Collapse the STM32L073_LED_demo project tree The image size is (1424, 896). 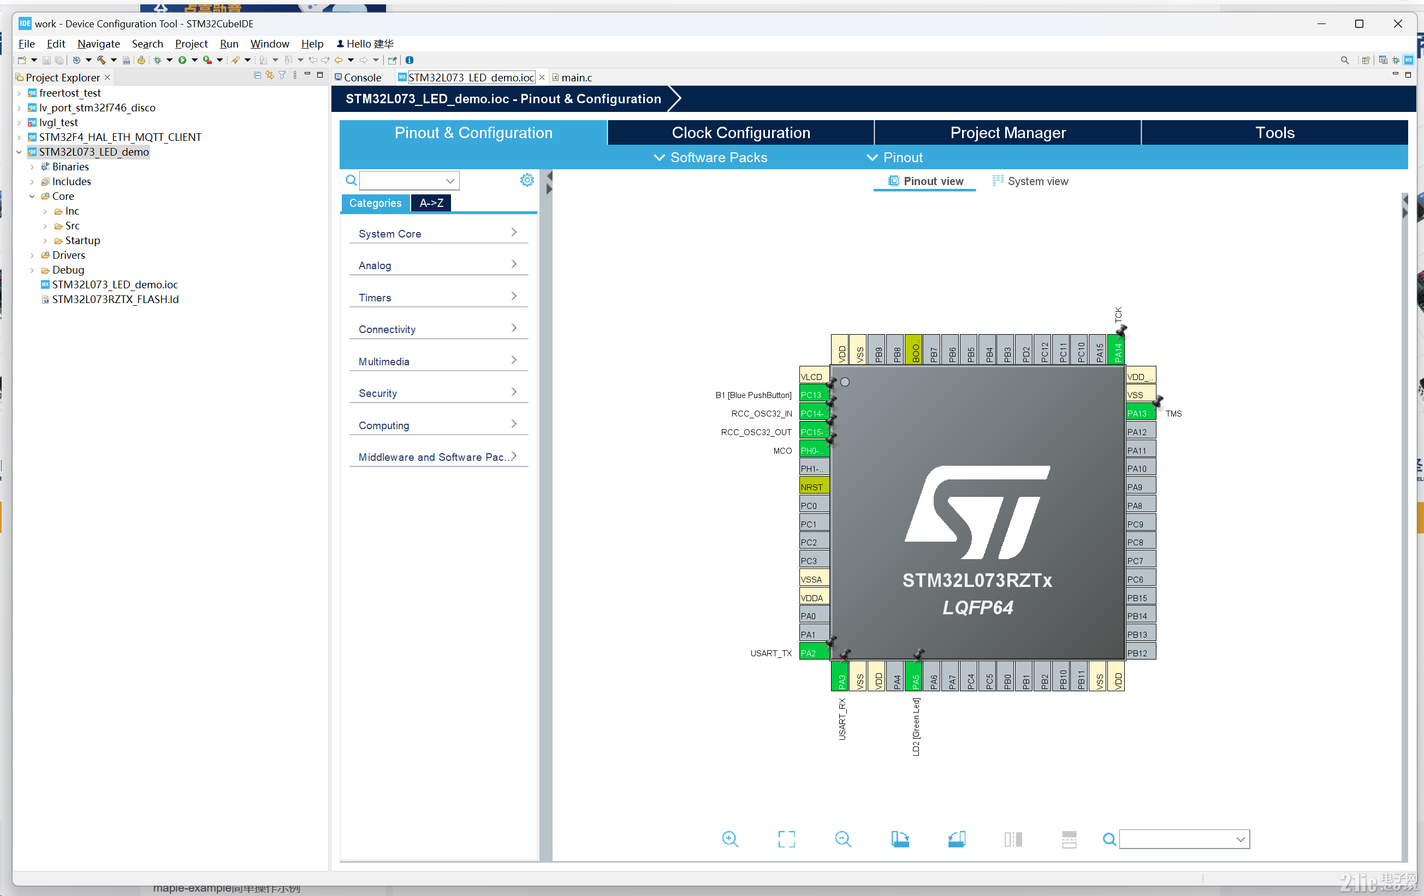click(20, 151)
